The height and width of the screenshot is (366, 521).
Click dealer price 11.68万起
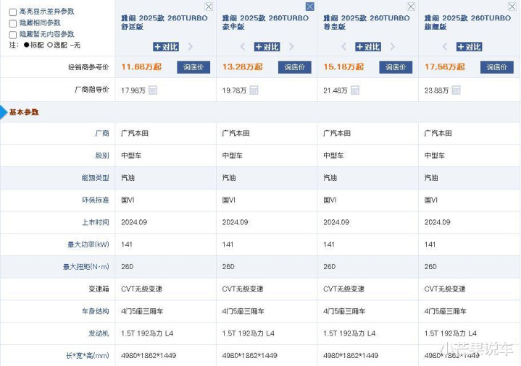click(x=141, y=67)
